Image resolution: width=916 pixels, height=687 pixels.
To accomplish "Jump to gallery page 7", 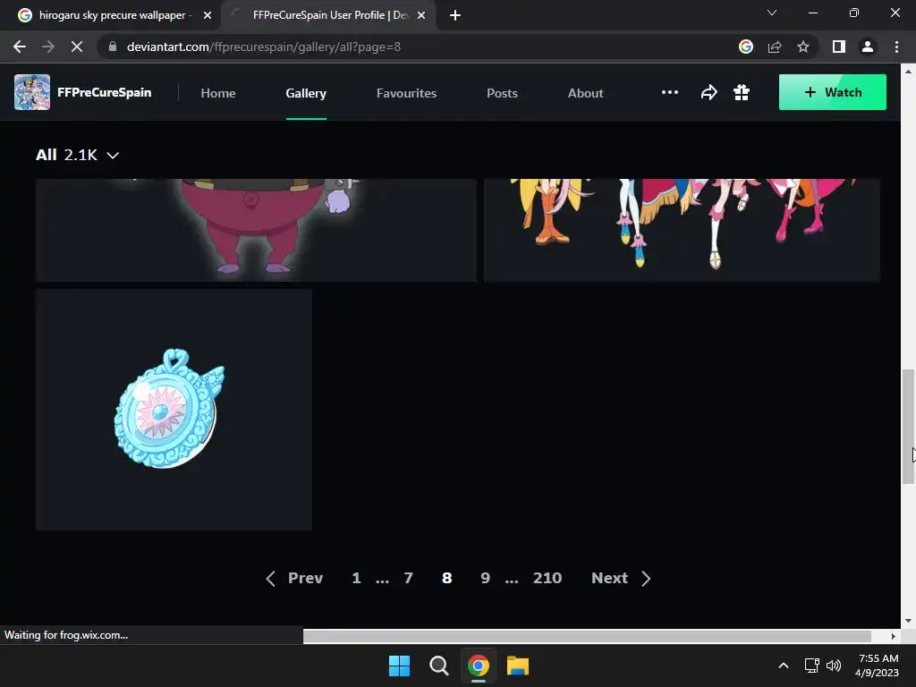I will click(x=408, y=578).
